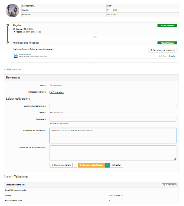Open dropdown next to Zwischenspeichern
The width and height of the screenshot is (184, 206).
point(75,165)
